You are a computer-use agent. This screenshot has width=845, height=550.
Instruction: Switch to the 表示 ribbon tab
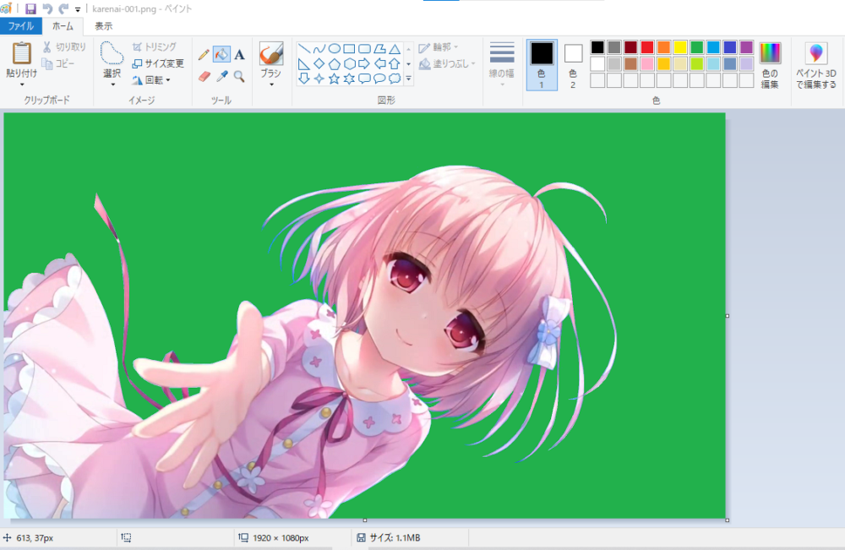tap(103, 26)
